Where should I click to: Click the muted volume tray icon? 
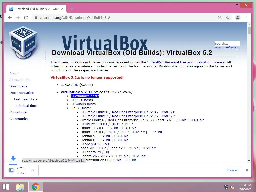(232, 187)
